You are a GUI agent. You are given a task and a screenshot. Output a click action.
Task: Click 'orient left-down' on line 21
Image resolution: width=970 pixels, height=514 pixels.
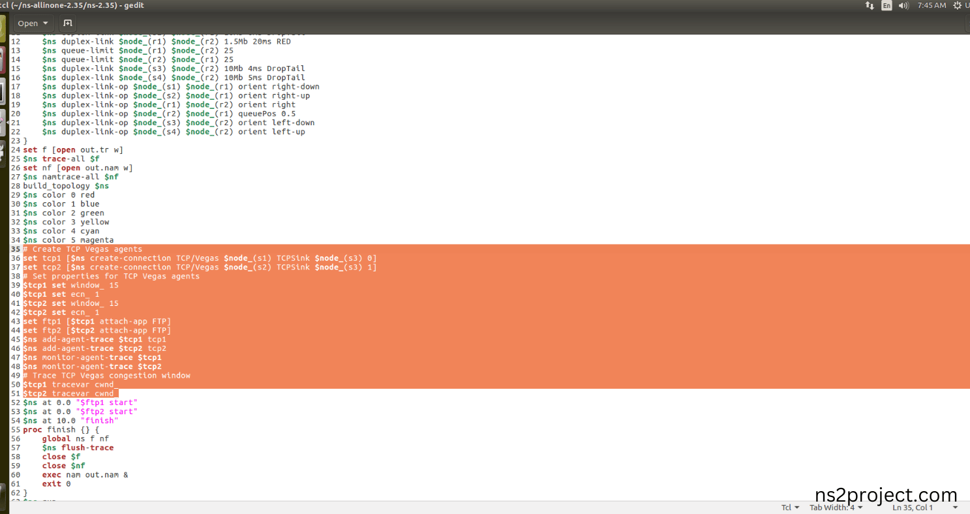click(277, 123)
